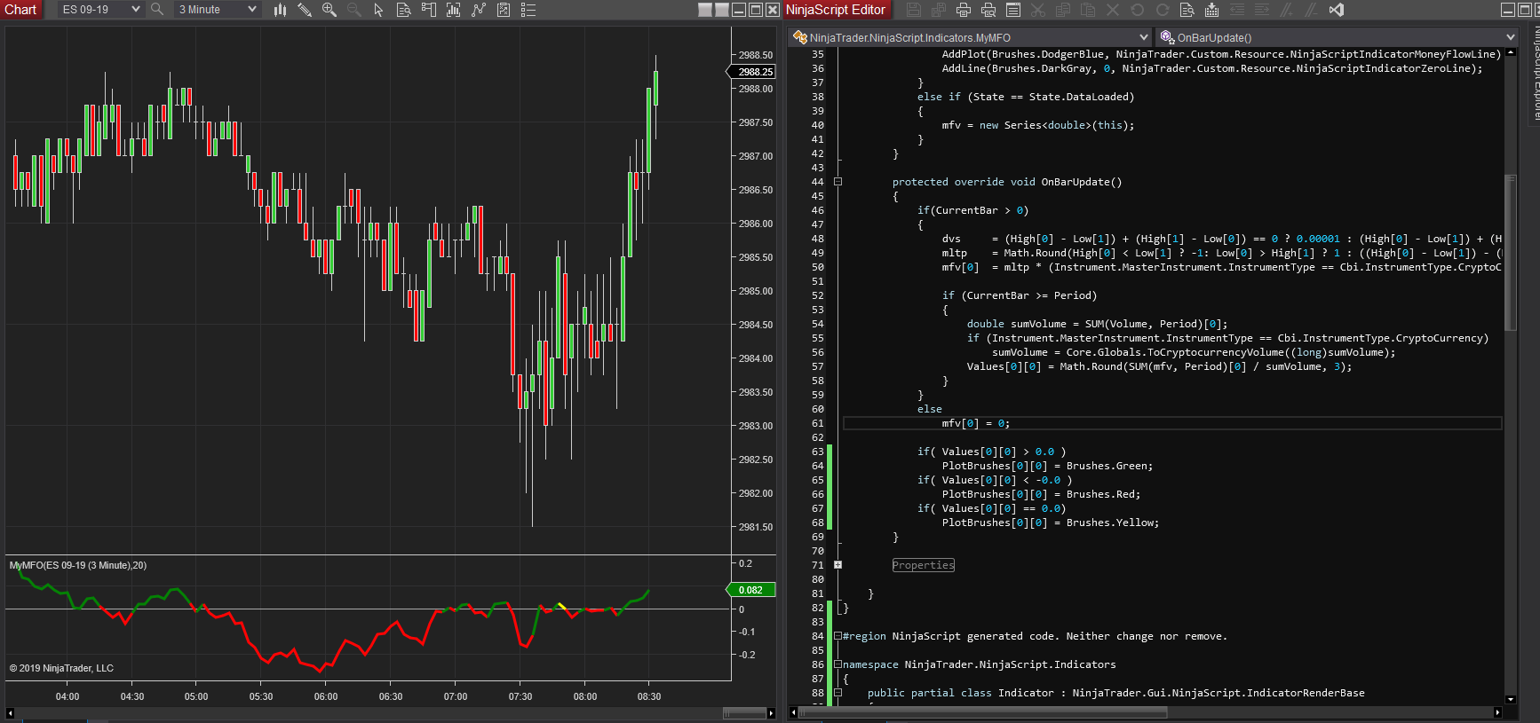The height and width of the screenshot is (723, 1540).
Task: Select the drawing tools pencil icon
Action: tap(305, 10)
